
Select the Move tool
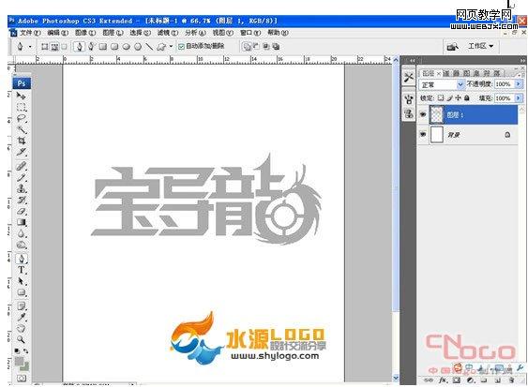tap(22, 97)
